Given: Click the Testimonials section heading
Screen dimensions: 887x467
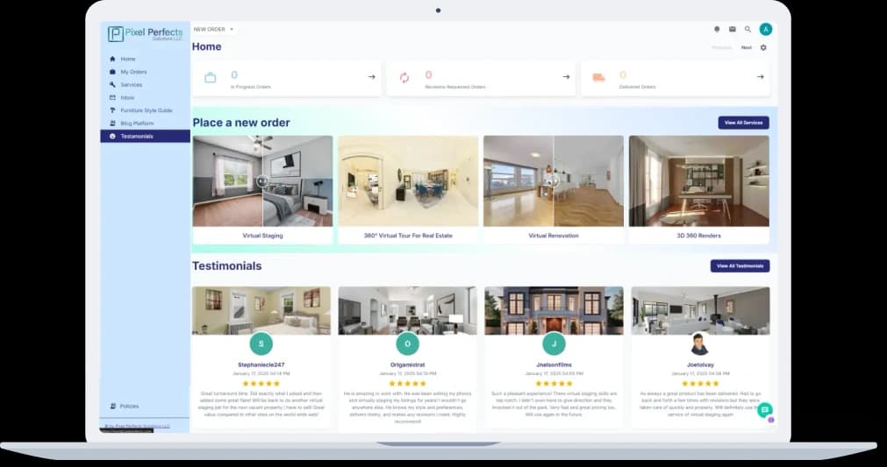Looking at the screenshot, I should (x=227, y=266).
